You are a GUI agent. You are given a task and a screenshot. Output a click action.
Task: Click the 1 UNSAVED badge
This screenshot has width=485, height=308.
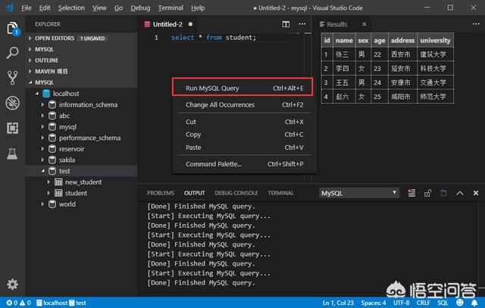pos(92,39)
